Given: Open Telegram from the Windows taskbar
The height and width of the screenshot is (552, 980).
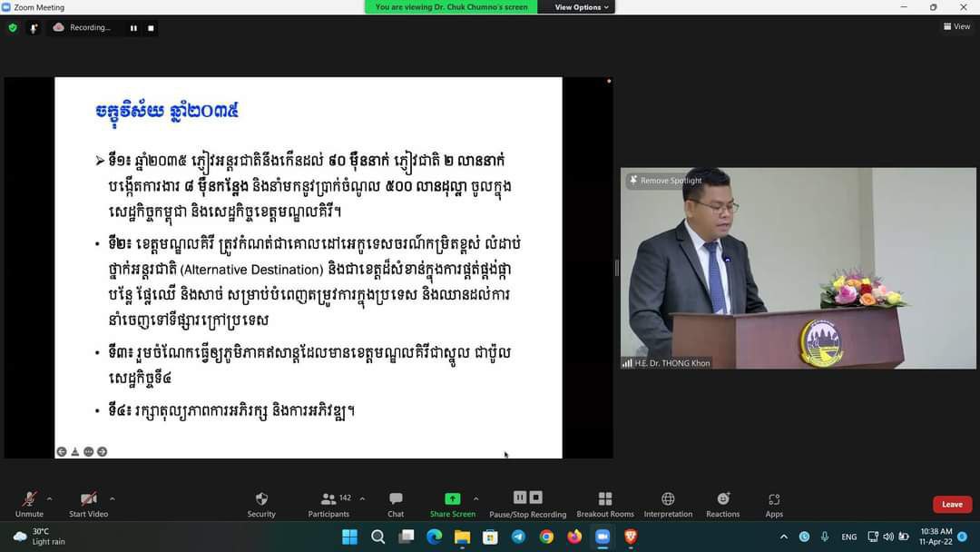Looking at the screenshot, I should pos(518,537).
